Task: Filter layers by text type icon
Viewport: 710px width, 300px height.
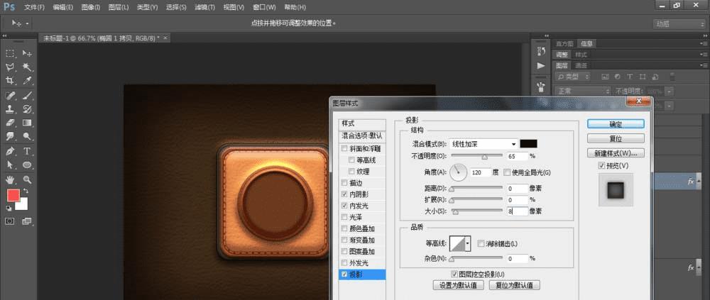Action: tap(629, 77)
